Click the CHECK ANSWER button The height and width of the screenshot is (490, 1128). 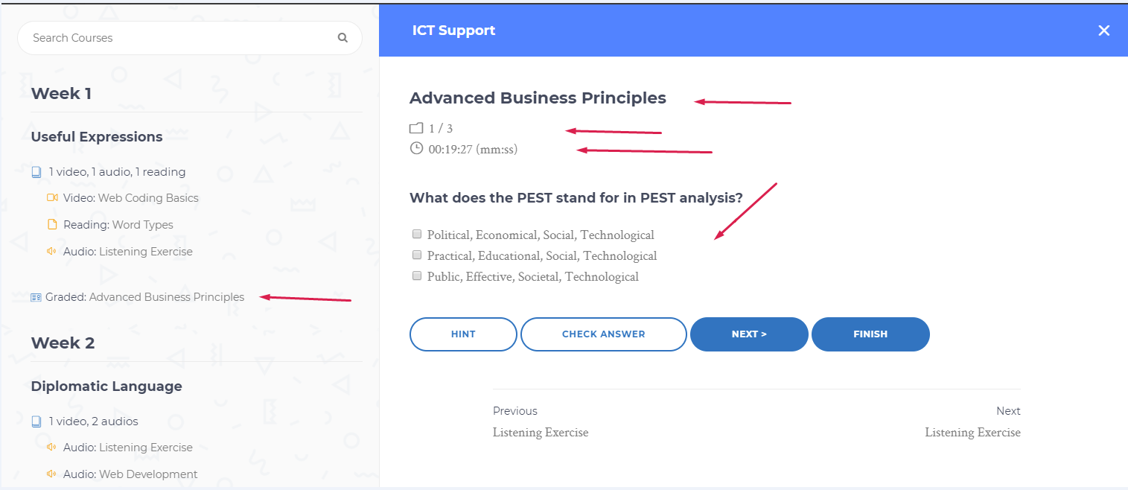[604, 334]
